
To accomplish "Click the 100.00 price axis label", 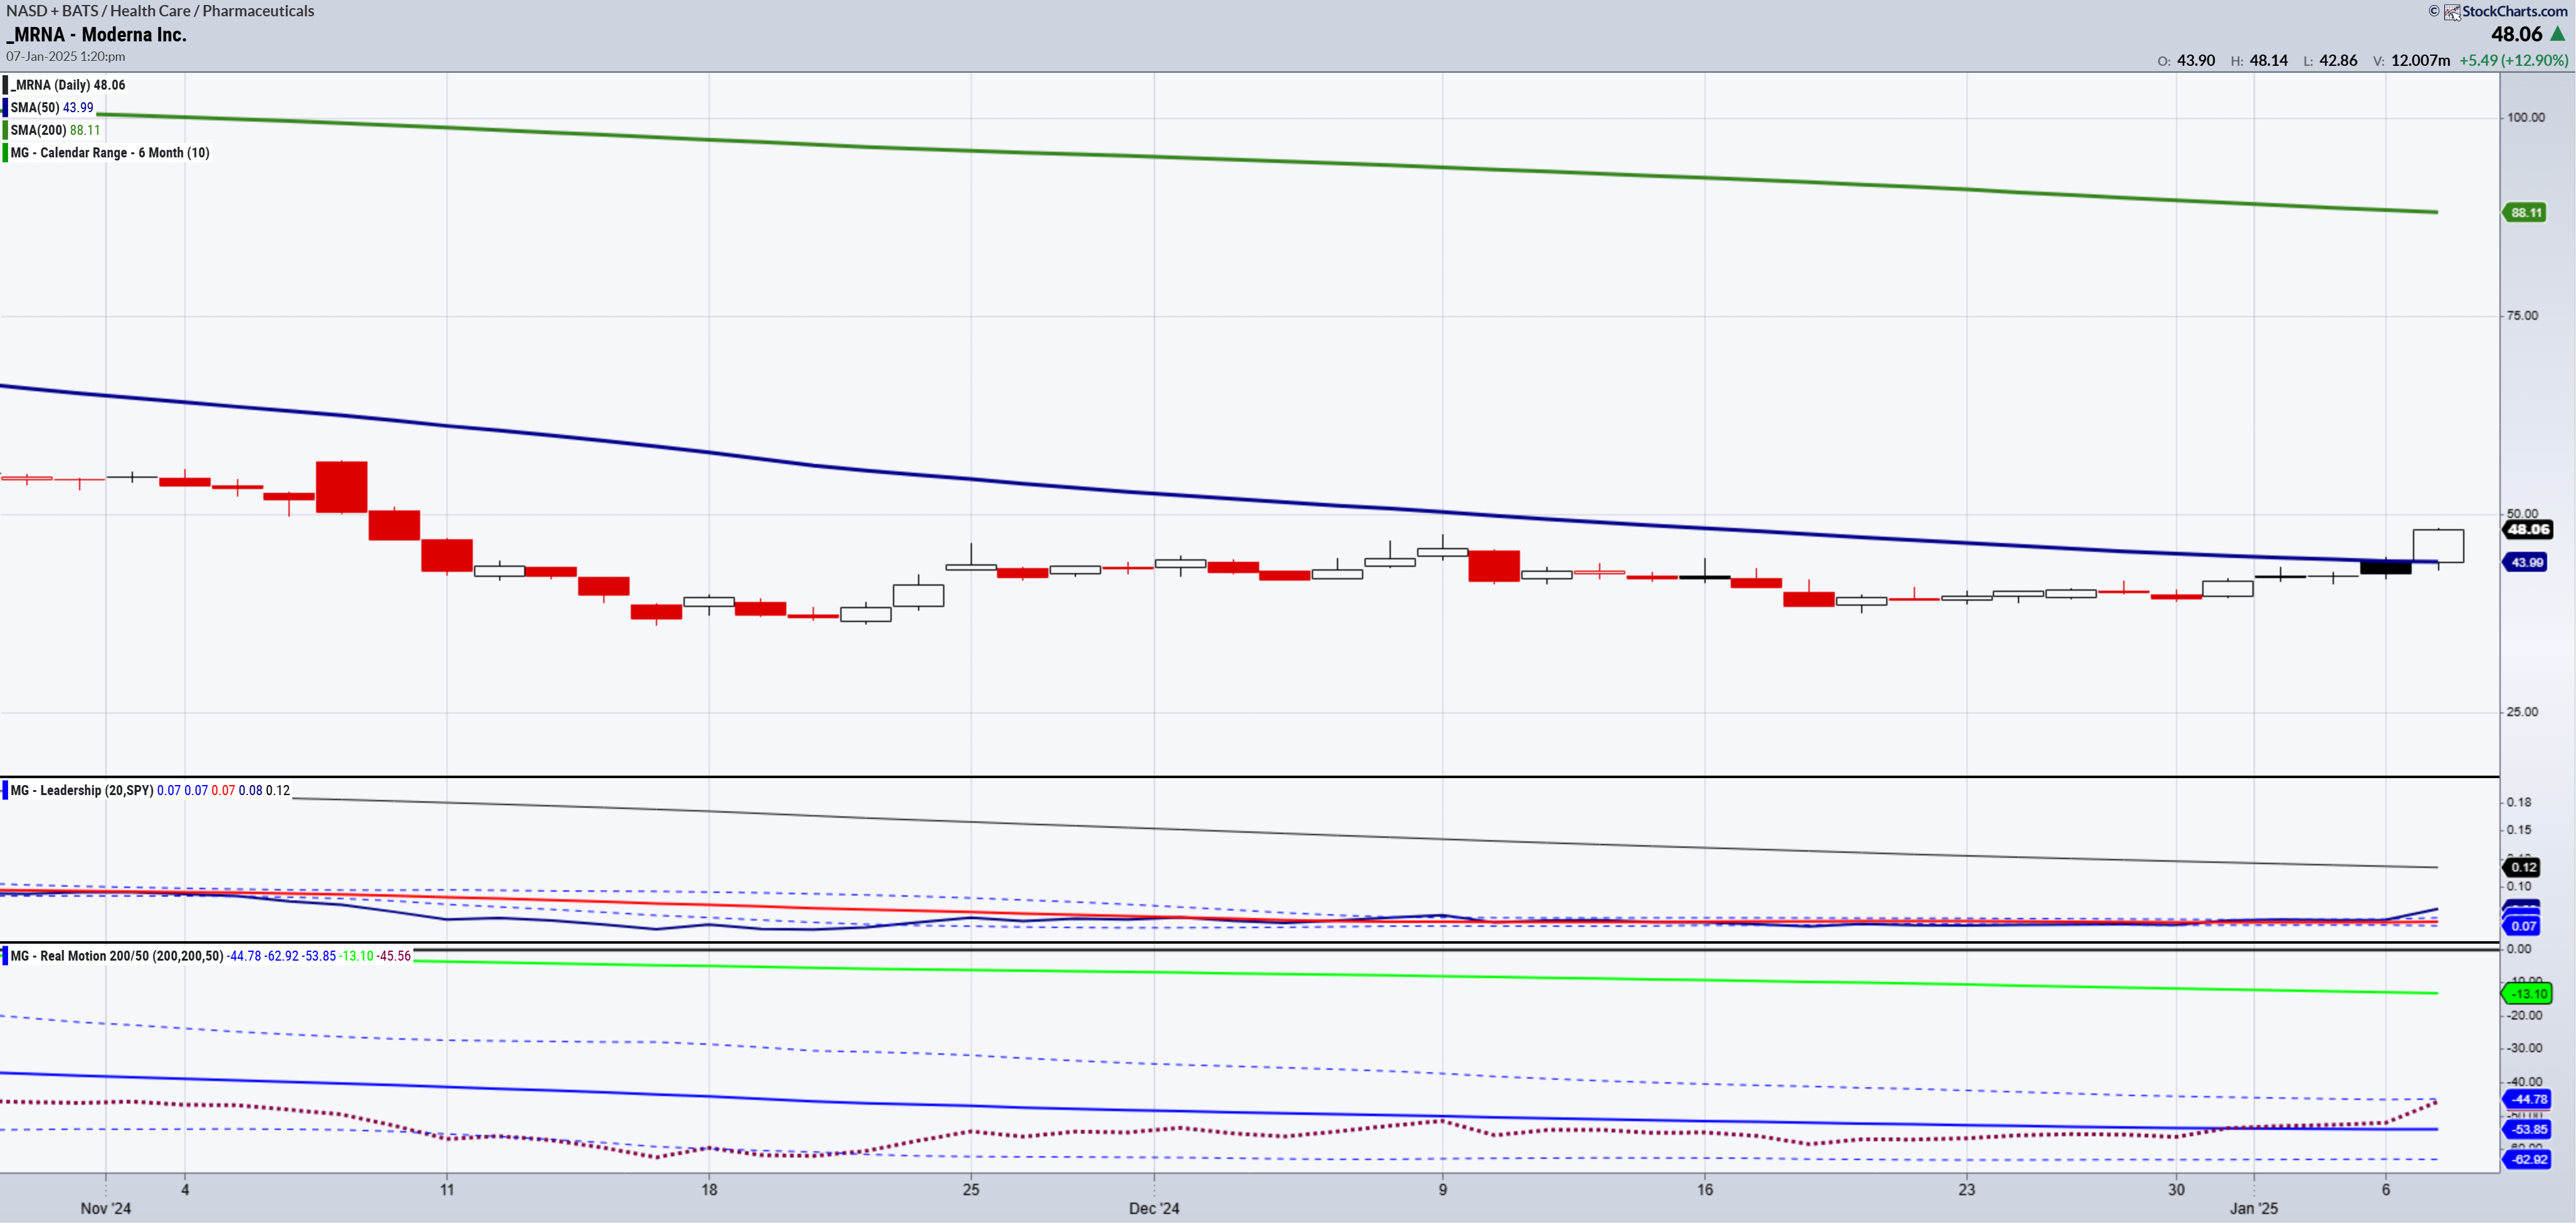I will (2526, 118).
